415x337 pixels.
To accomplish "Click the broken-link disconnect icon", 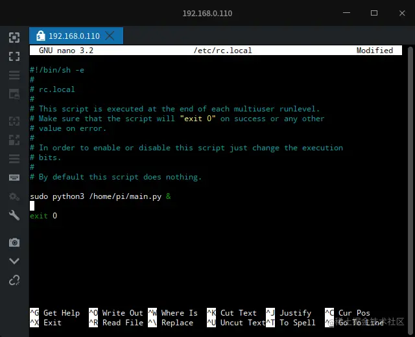I will point(14,280).
